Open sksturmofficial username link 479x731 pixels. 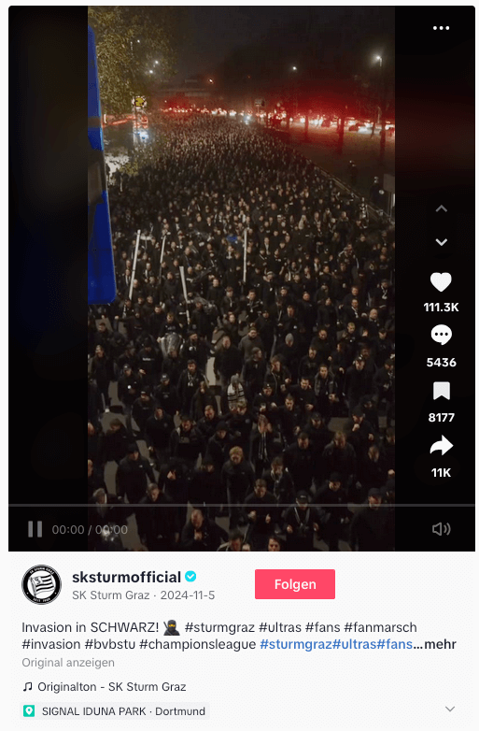click(126, 577)
